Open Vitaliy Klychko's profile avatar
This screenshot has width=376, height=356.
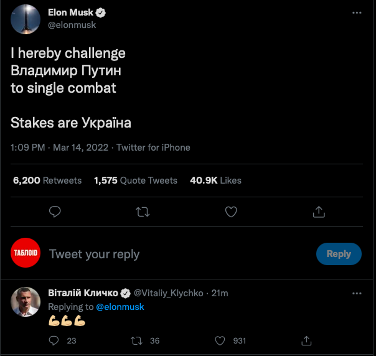click(x=26, y=302)
